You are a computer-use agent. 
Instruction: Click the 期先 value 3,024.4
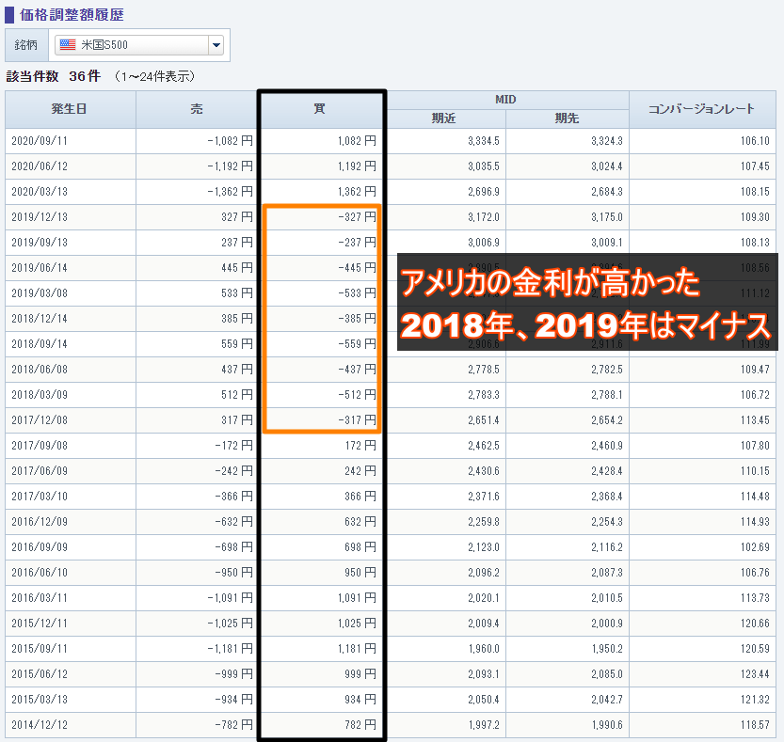pyautogui.click(x=606, y=166)
